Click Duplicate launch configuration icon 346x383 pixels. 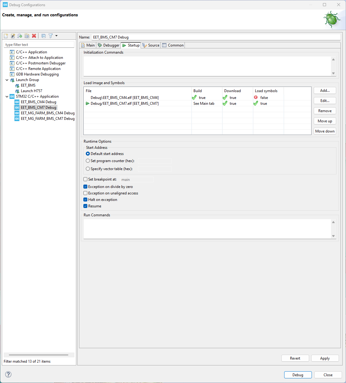click(27, 36)
